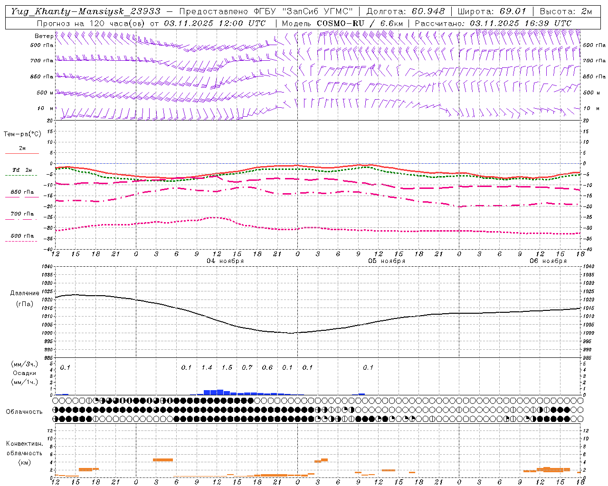Click the Облачность panel label

click(24, 412)
